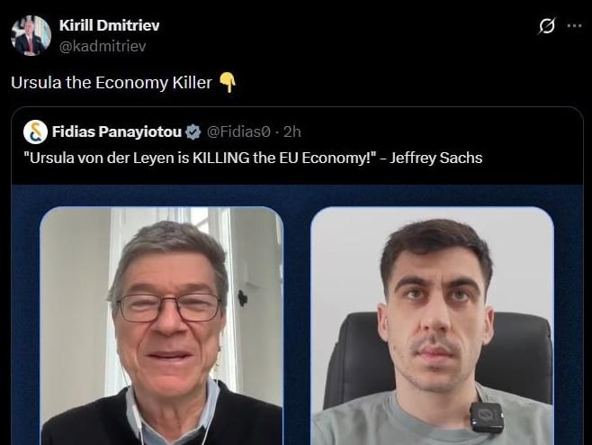Play video via right panel with seated man
The image size is (592, 445).
pos(432,326)
